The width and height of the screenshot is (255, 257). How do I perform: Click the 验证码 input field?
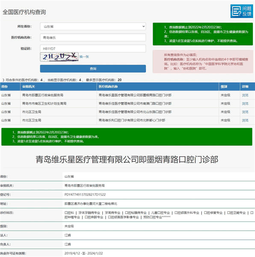click(93, 48)
